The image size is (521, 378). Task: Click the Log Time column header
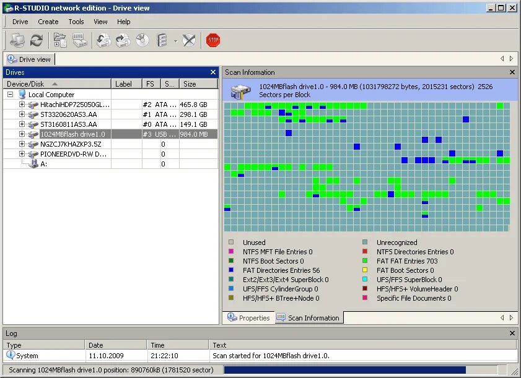pos(178,345)
